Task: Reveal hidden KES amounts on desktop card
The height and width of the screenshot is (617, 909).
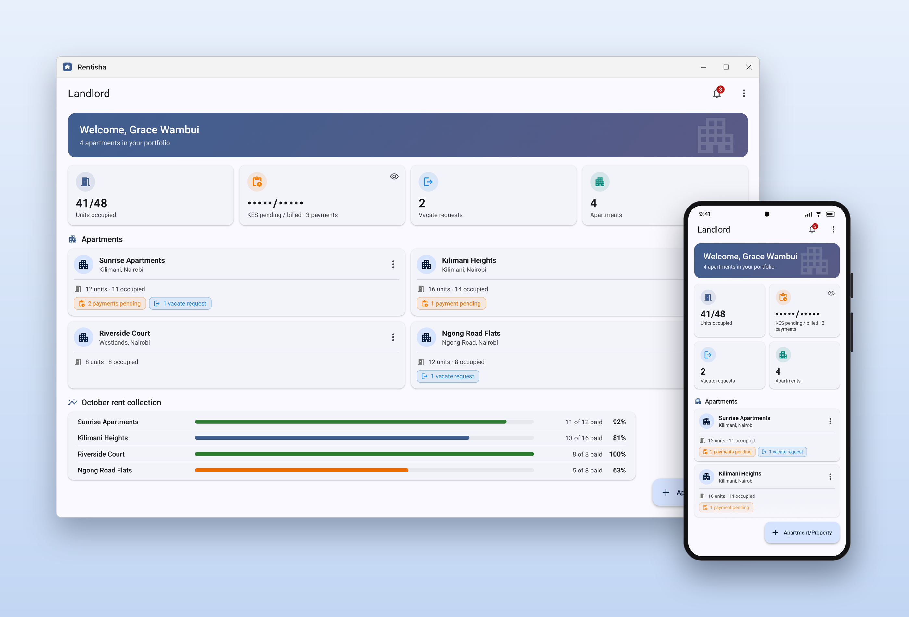Action: 394,176
